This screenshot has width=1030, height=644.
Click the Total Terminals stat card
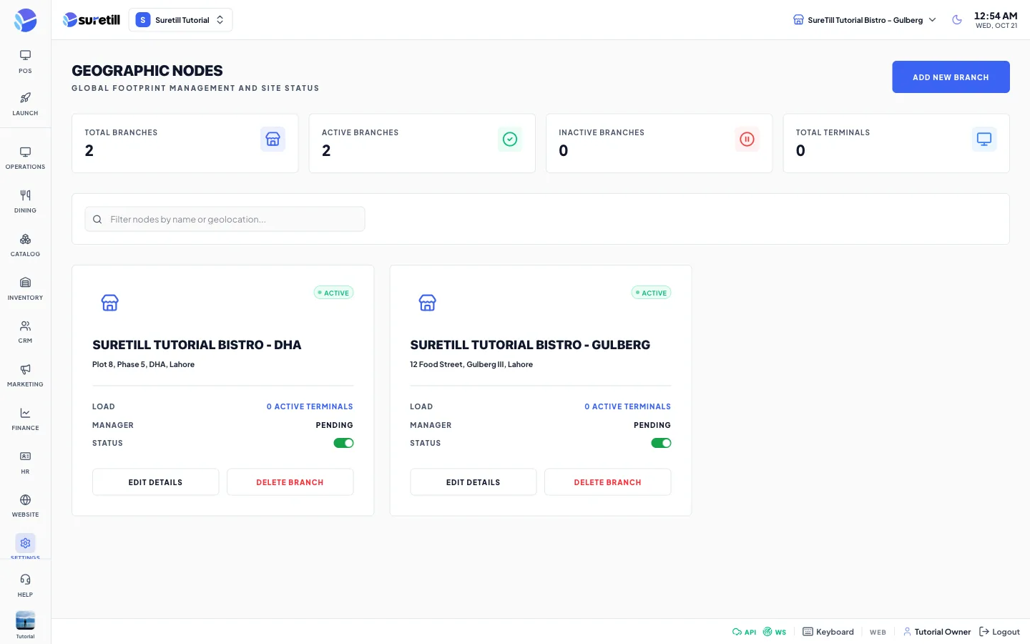(x=896, y=143)
